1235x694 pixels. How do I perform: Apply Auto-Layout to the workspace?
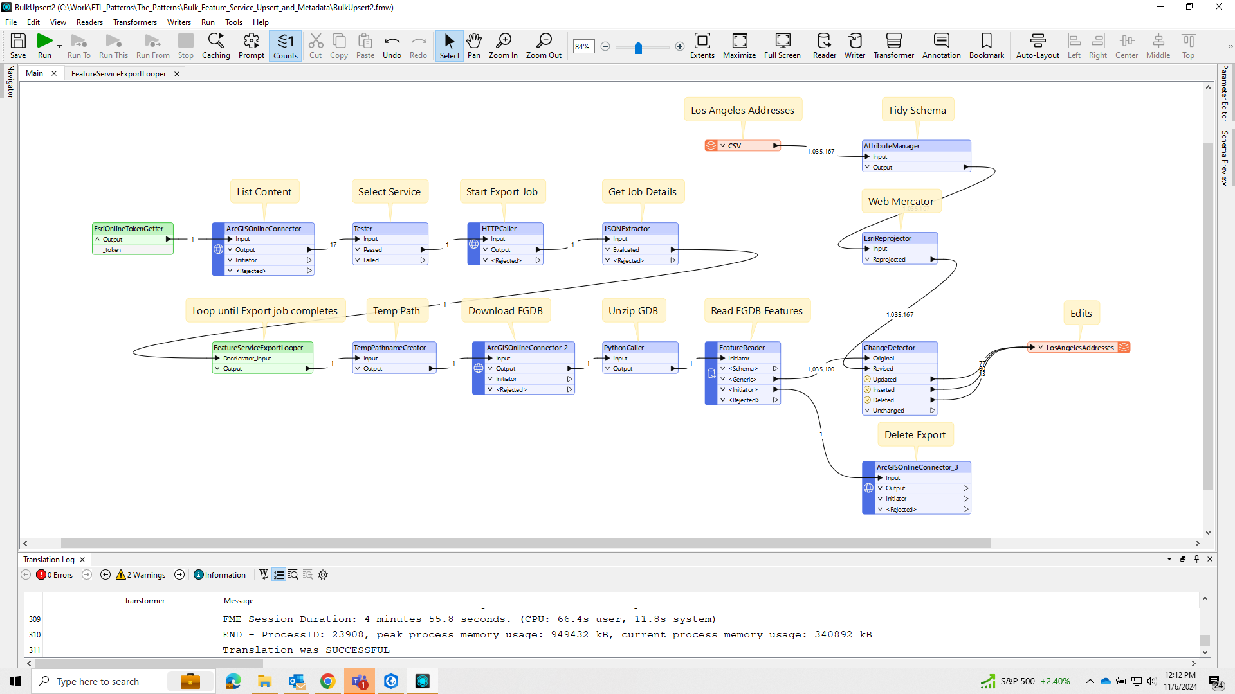1037,46
